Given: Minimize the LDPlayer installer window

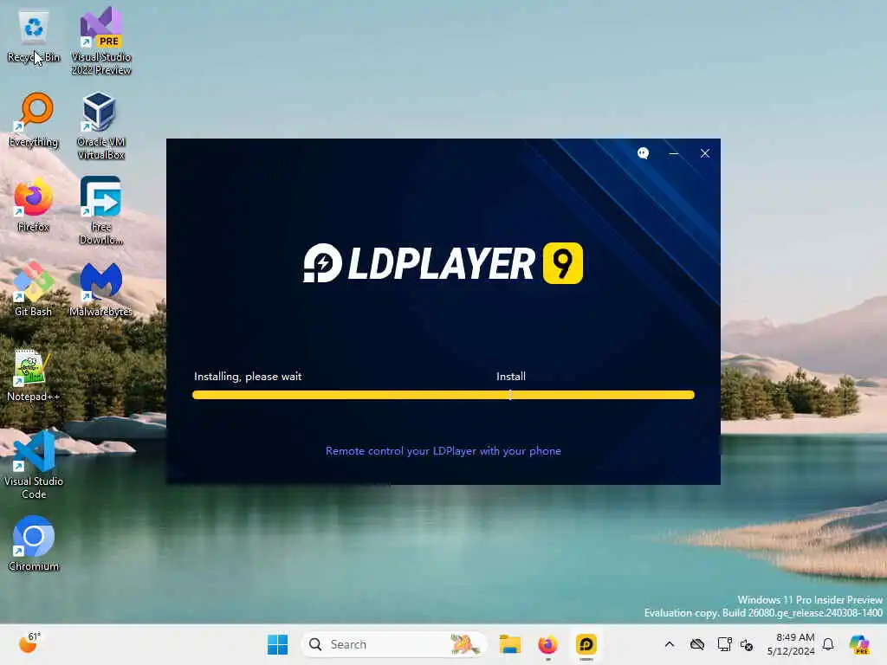Looking at the screenshot, I should (x=674, y=153).
